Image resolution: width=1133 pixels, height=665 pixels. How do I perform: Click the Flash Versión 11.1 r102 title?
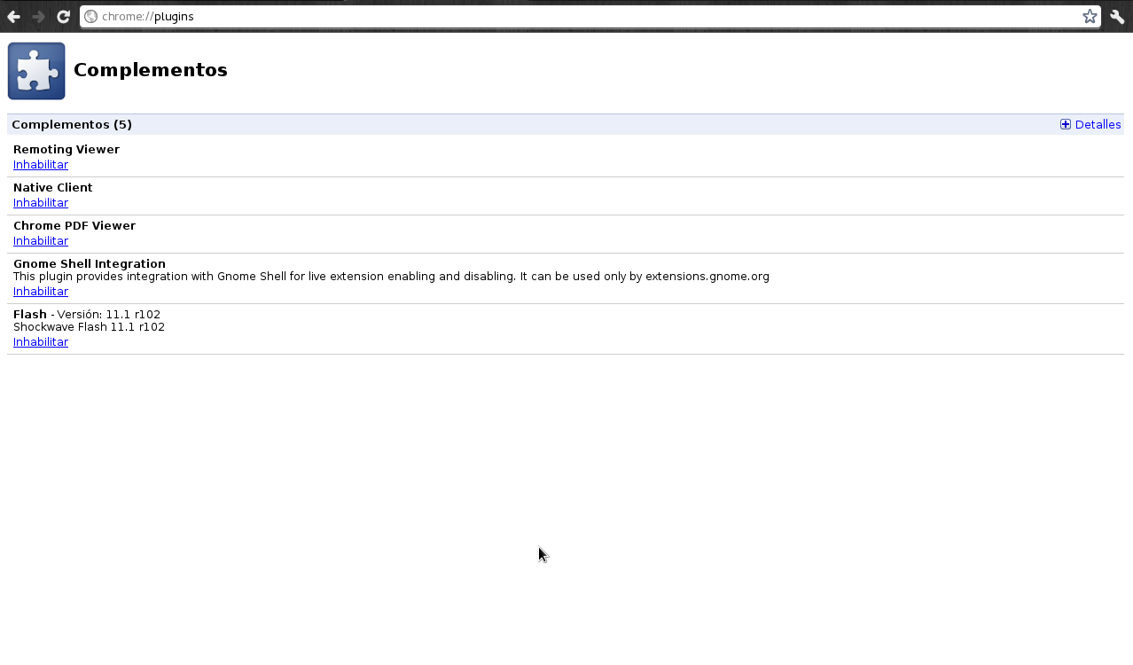87,315
